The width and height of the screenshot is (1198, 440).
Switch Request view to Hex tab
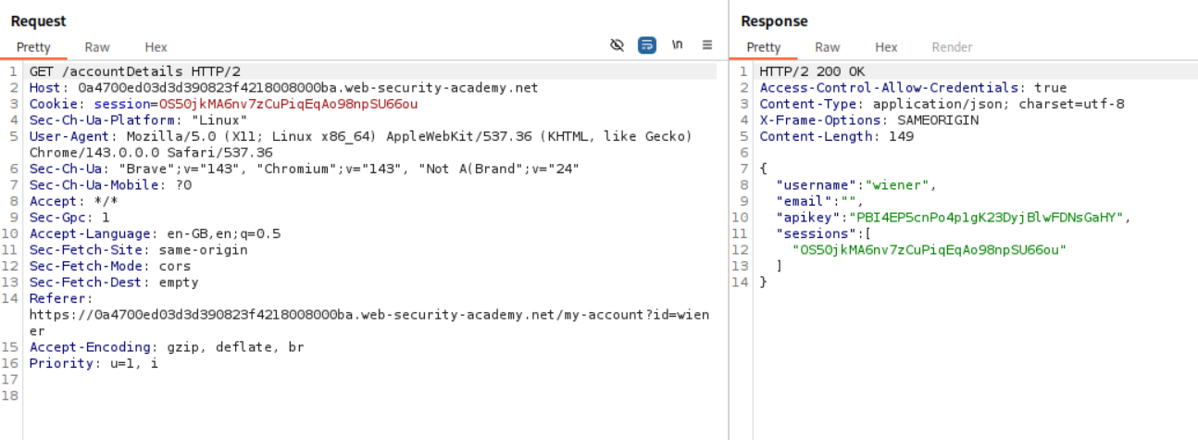pyautogui.click(x=156, y=47)
